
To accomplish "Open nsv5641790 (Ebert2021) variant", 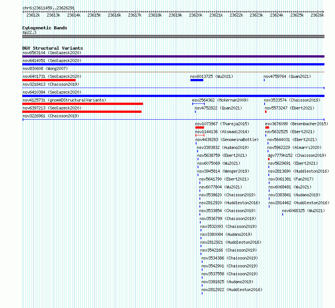I will 224,179.
